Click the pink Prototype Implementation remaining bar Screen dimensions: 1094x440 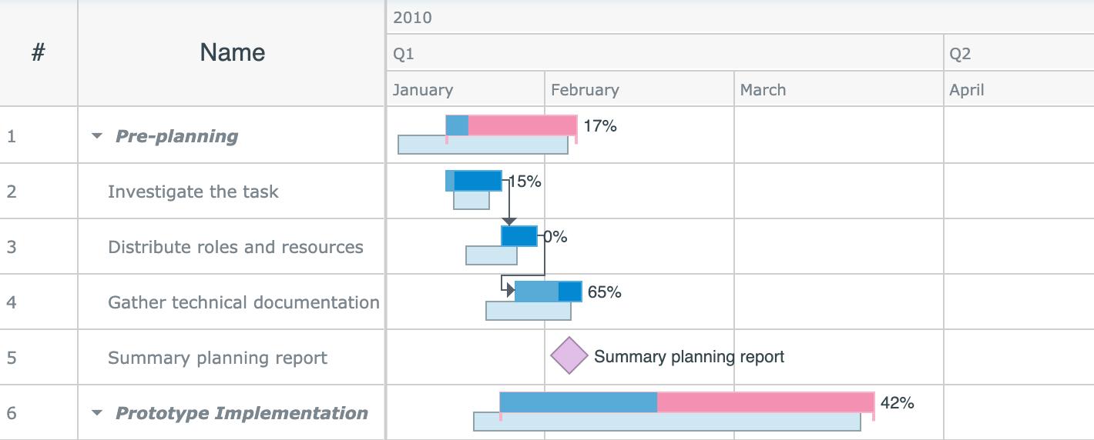(x=765, y=402)
